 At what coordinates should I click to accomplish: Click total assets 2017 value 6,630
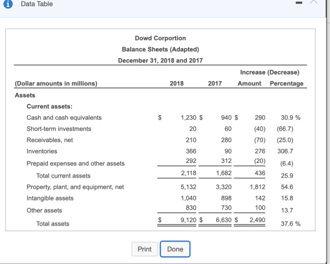[224, 220]
